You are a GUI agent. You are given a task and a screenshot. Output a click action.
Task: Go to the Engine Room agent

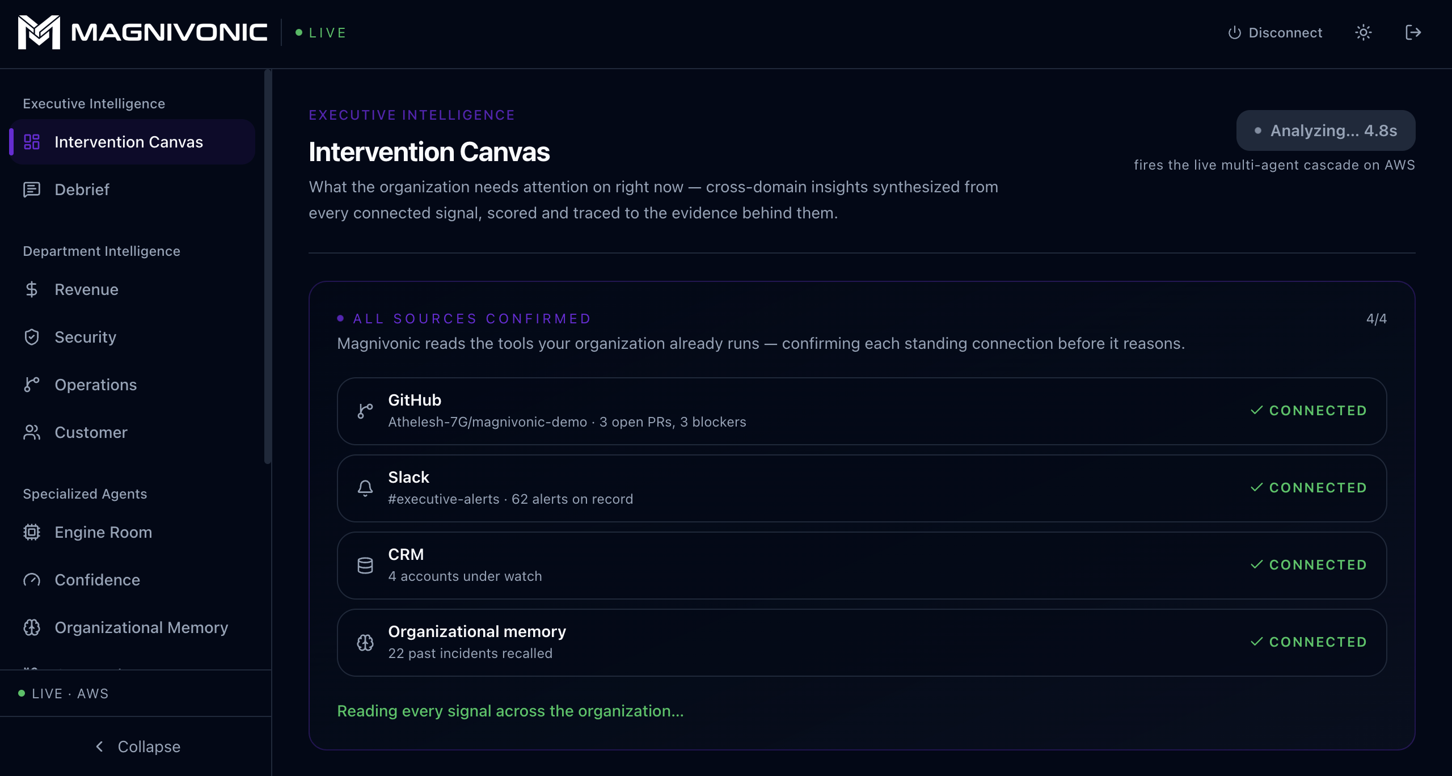(132, 532)
